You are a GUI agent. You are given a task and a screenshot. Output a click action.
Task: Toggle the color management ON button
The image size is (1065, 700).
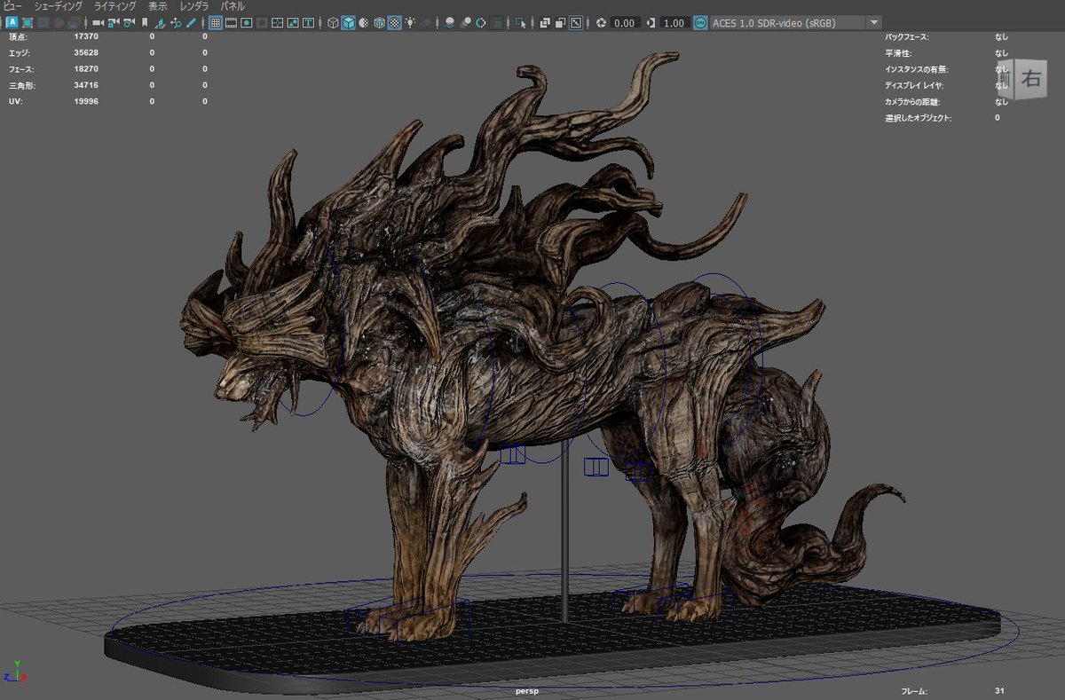[x=700, y=22]
